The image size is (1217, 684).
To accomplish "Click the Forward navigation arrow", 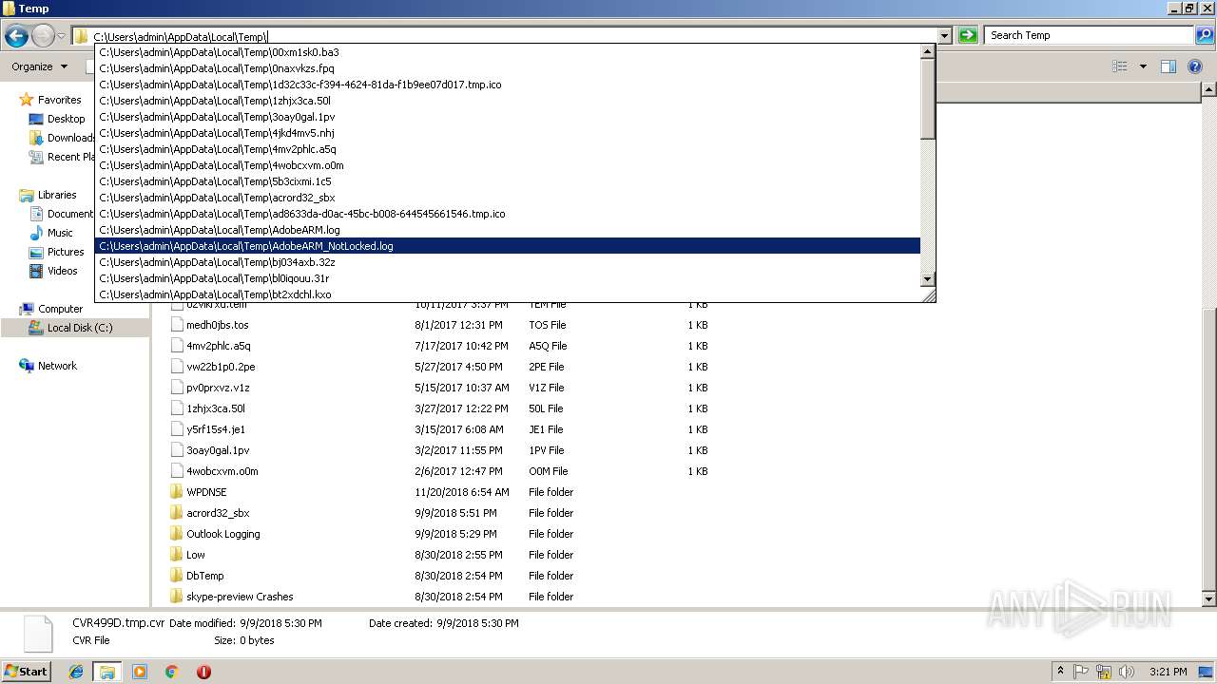I will click(x=43, y=36).
